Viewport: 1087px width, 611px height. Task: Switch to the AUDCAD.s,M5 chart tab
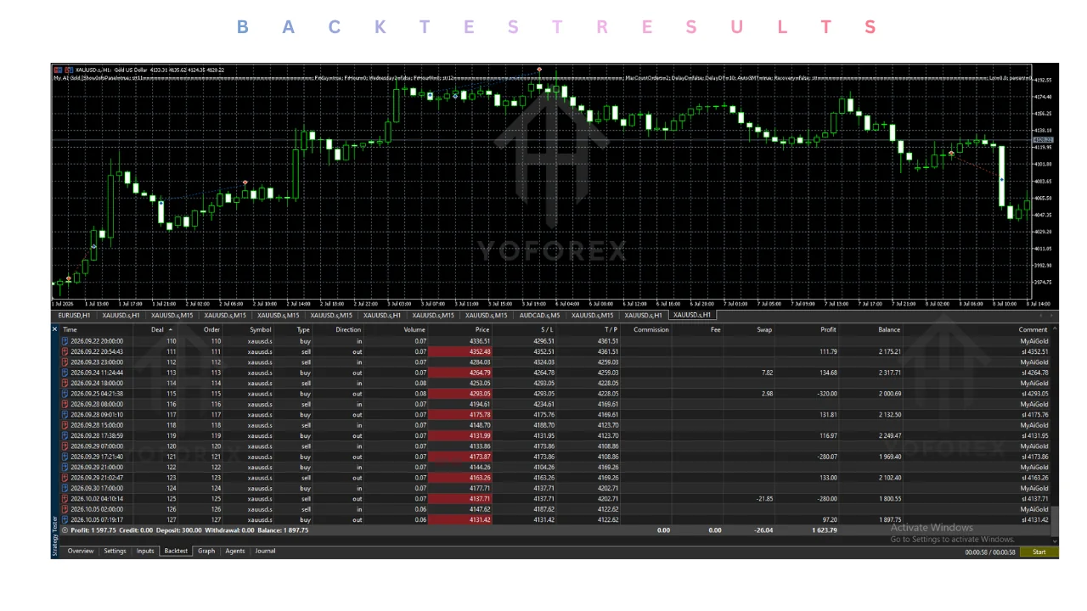coord(539,315)
